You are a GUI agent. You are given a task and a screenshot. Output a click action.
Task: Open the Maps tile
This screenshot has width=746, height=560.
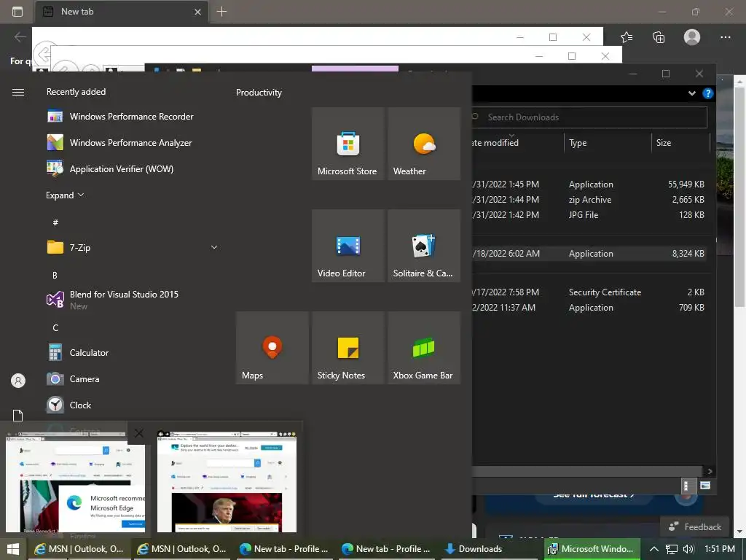point(272,348)
